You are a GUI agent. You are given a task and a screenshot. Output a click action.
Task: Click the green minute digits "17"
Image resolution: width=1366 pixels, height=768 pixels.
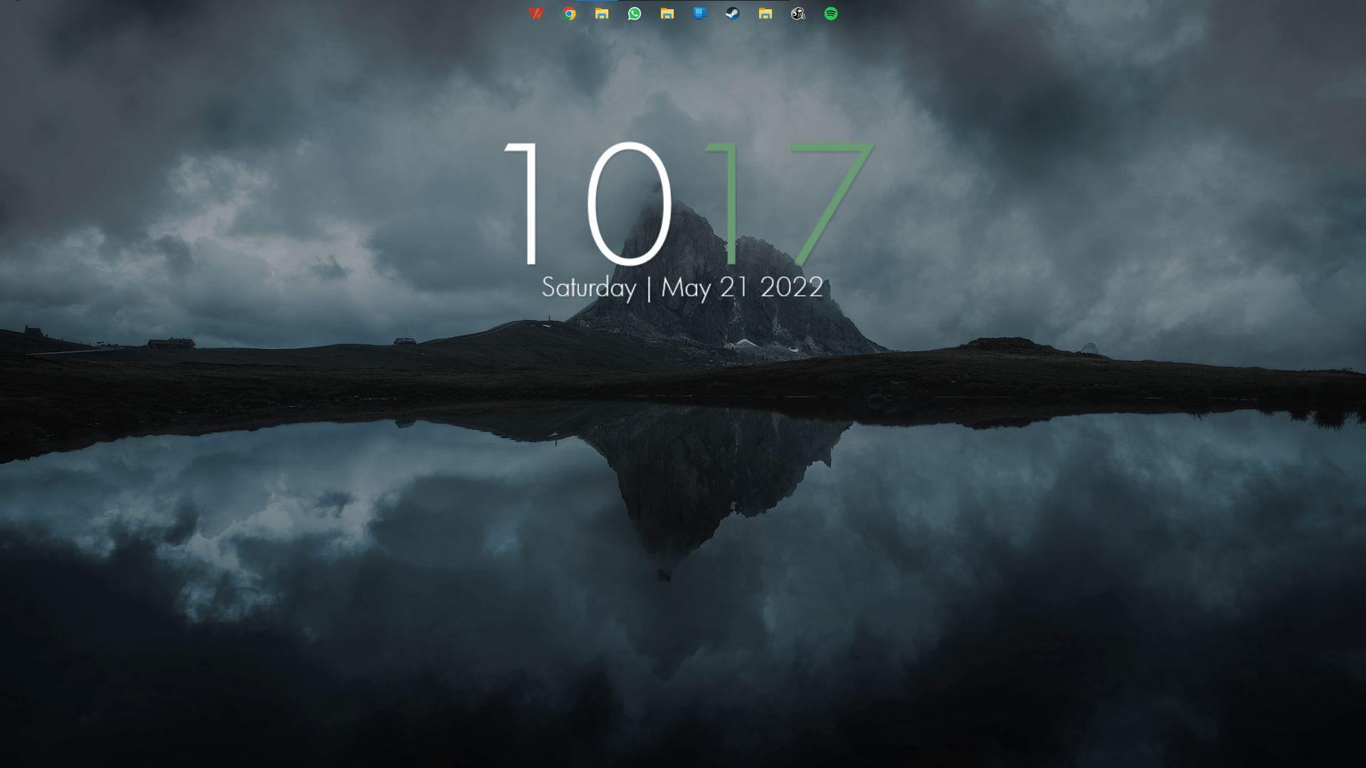(790, 203)
